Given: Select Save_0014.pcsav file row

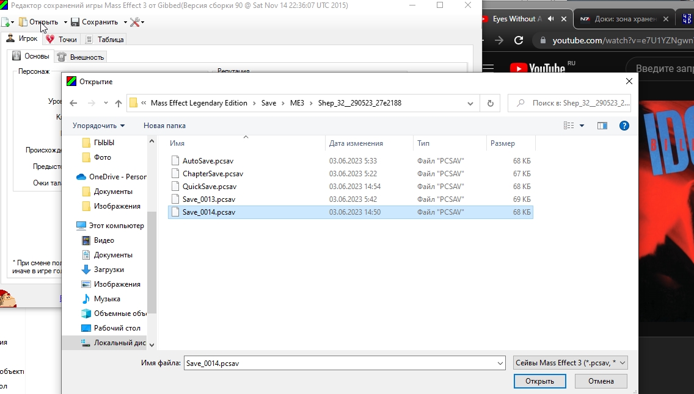Looking at the screenshot, I should (350, 212).
